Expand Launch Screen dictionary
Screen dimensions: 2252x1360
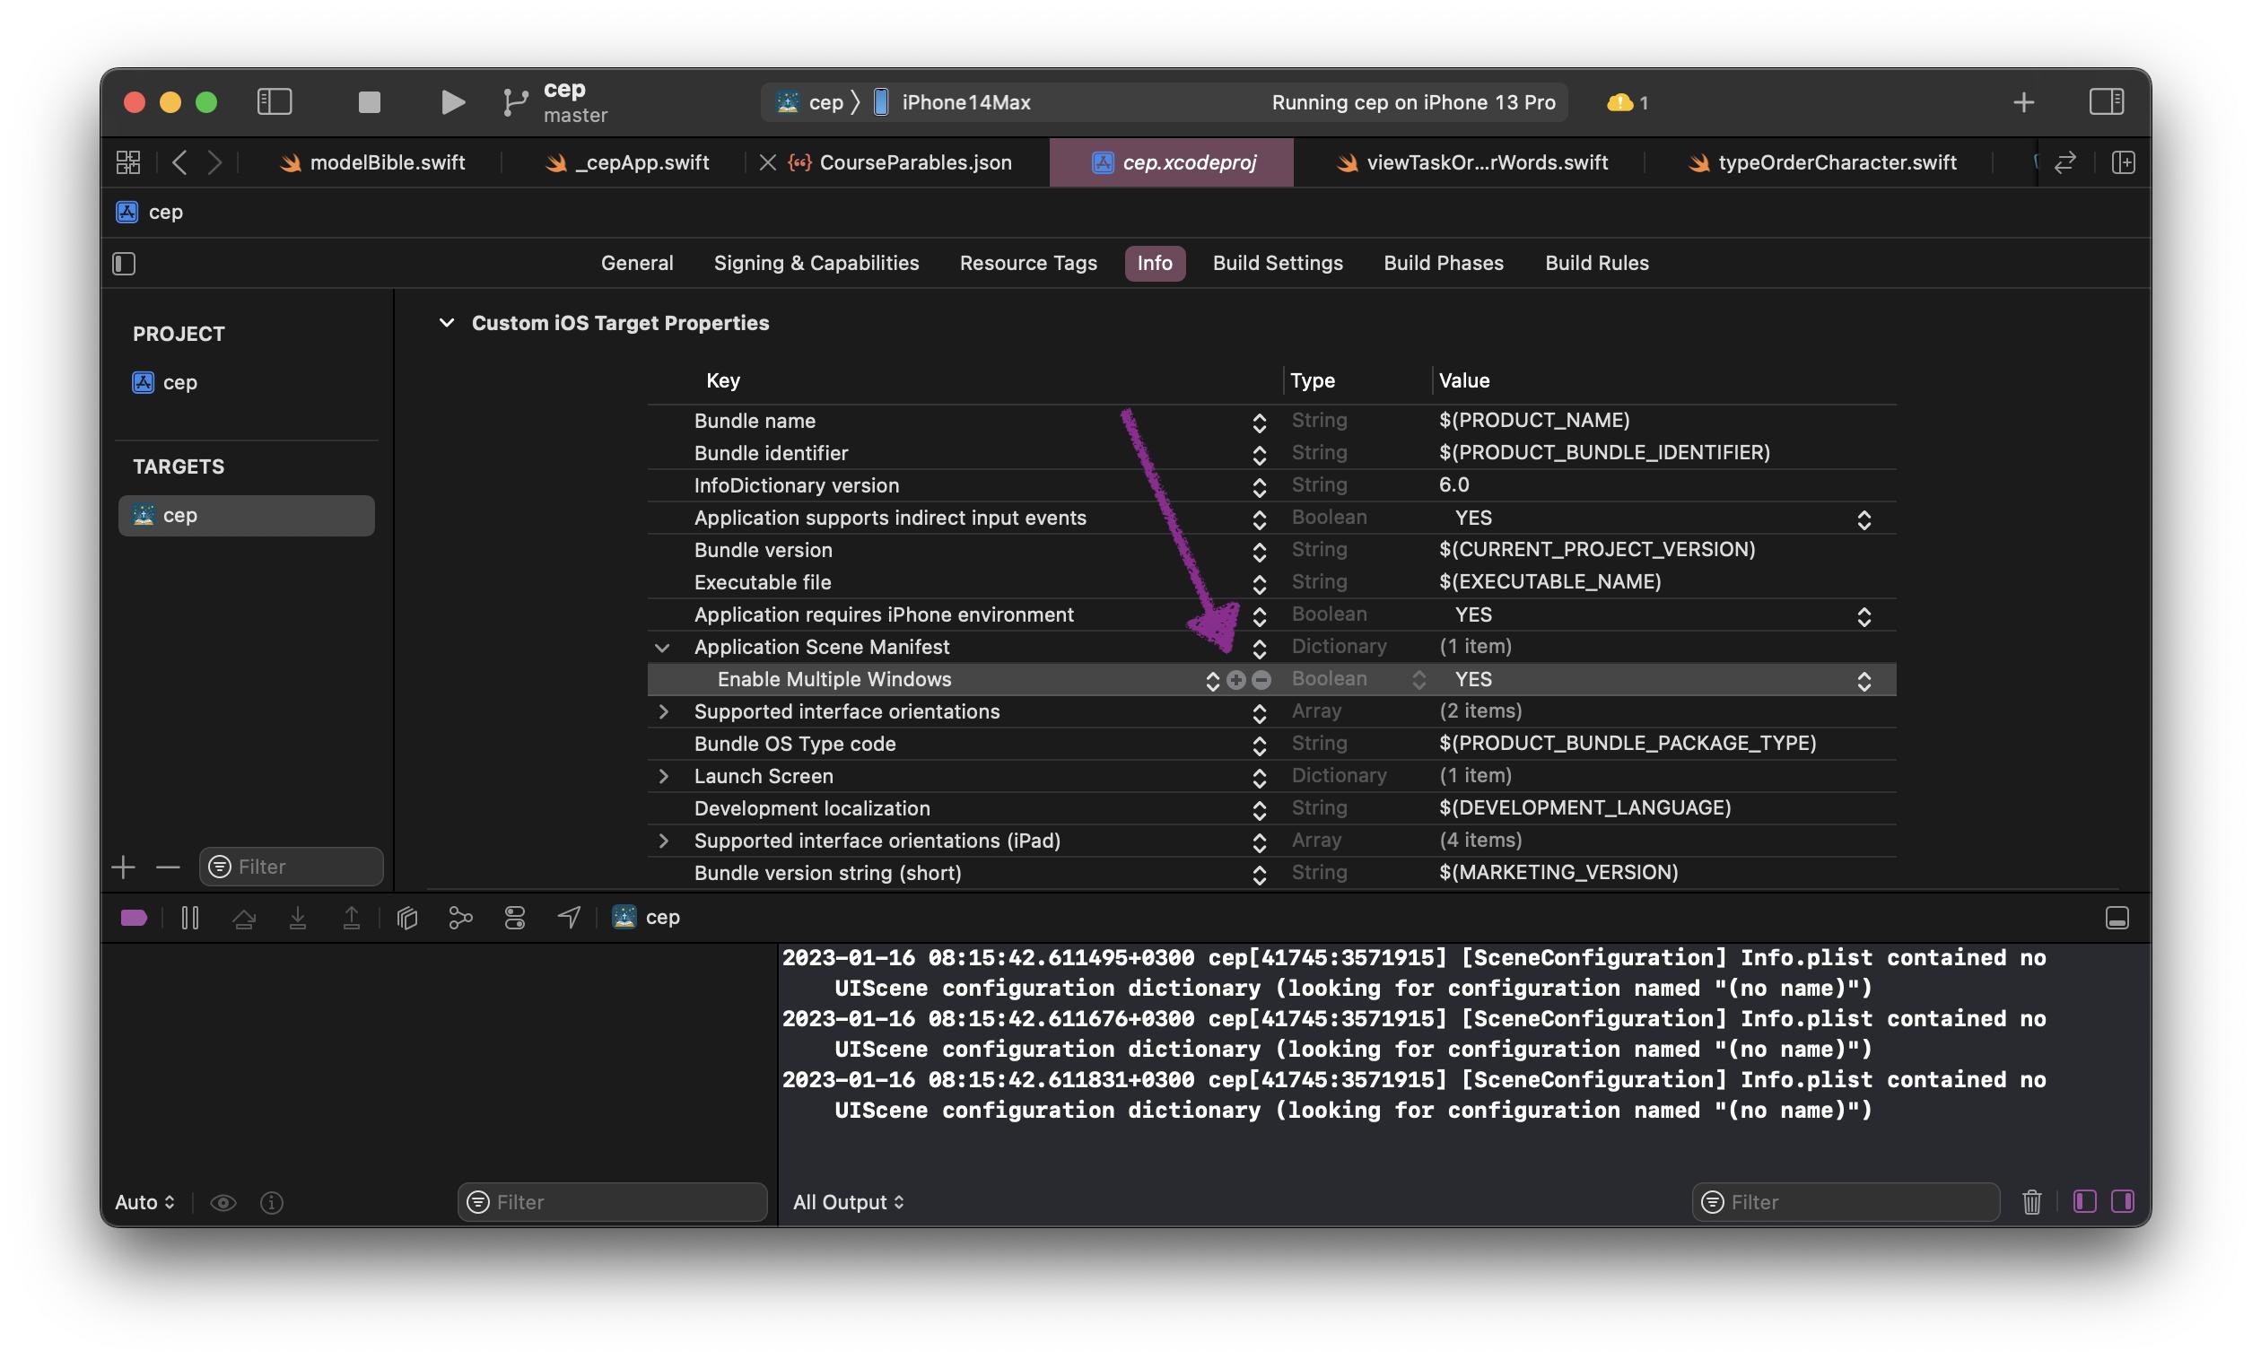coord(664,777)
